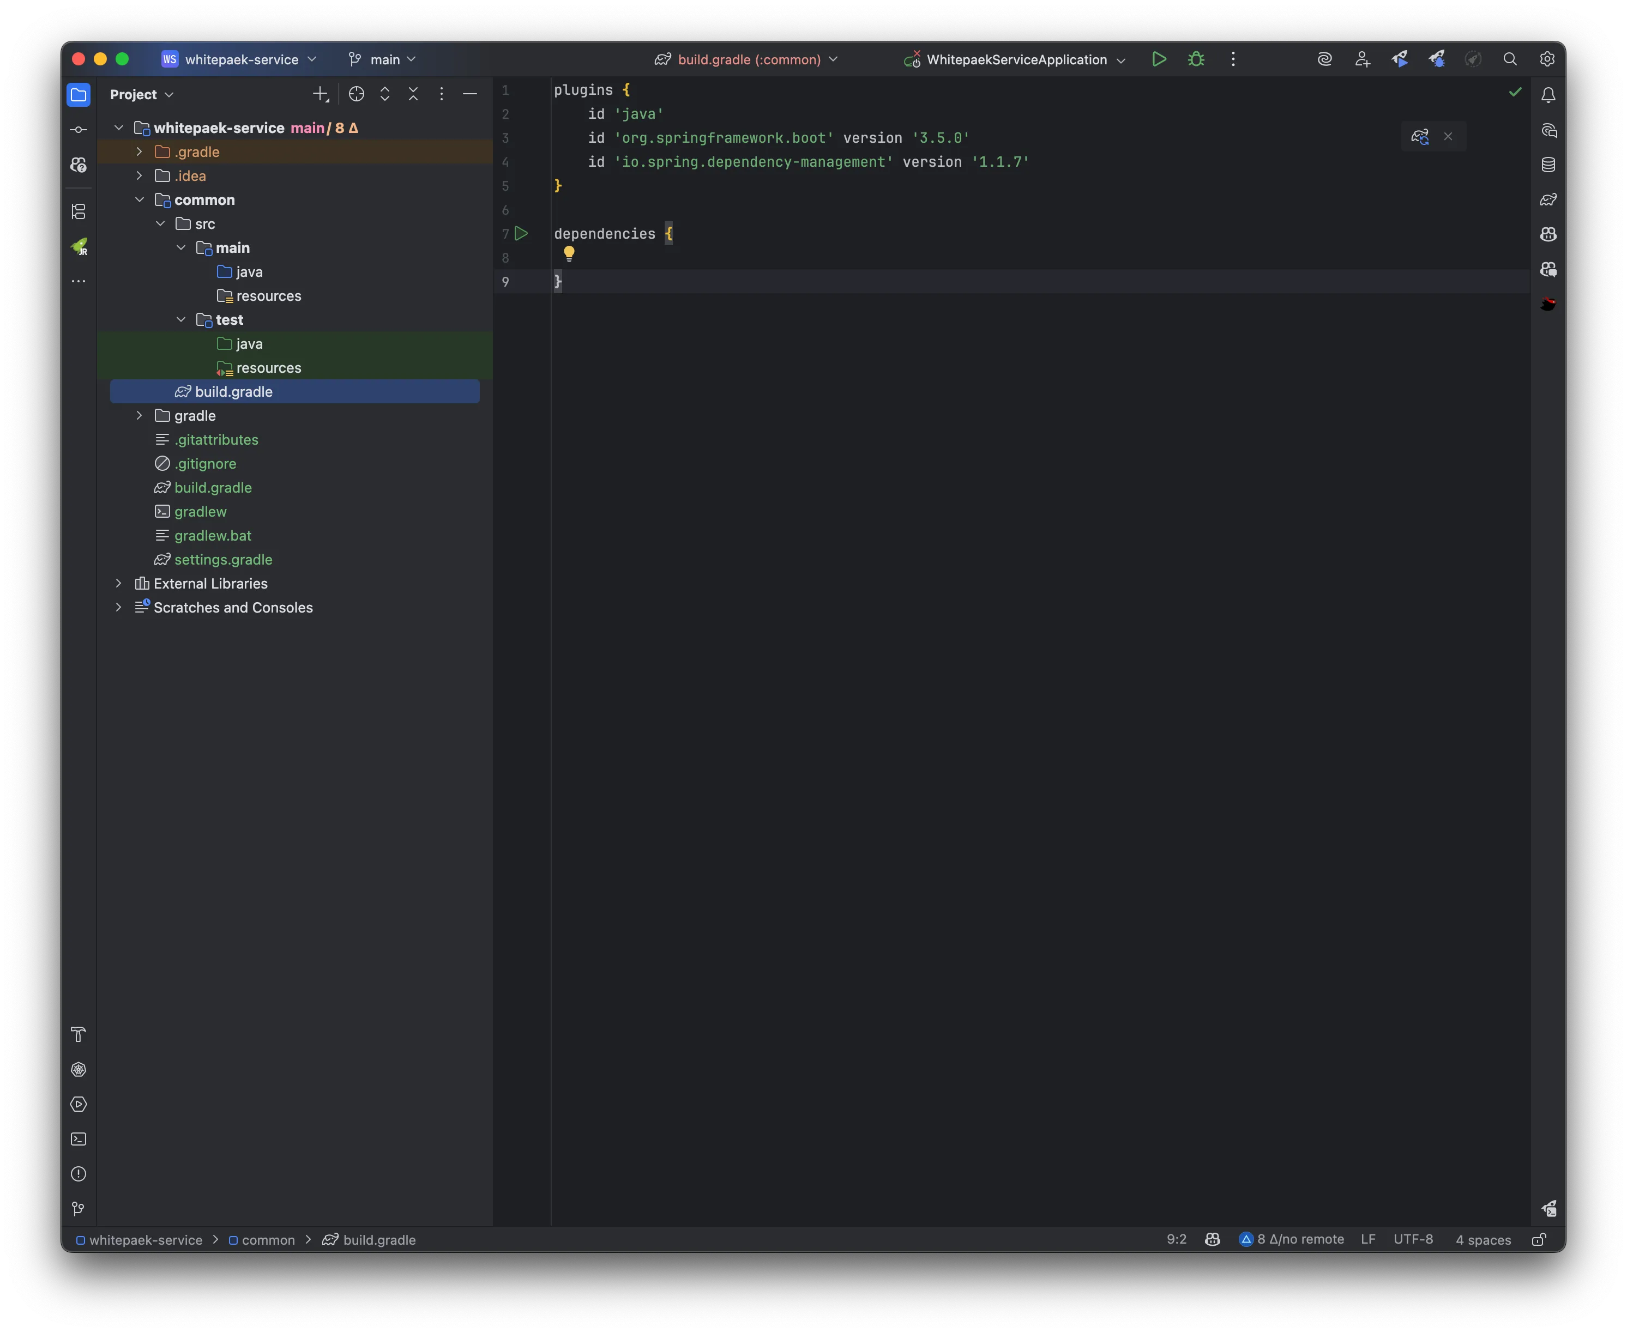Click the 9:2 line-column indicator
Screen dimensions: 1627x1333
point(1176,1239)
